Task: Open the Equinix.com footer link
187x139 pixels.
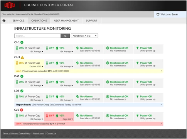Action: click(x=39, y=134)
